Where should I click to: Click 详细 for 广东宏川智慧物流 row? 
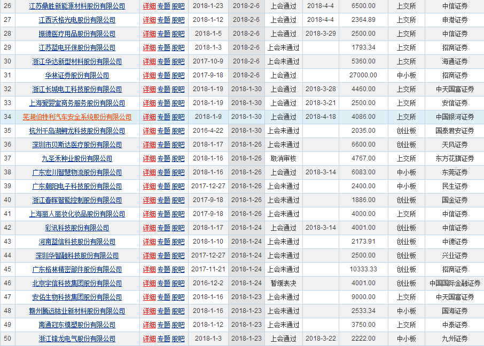pos(150,173)
